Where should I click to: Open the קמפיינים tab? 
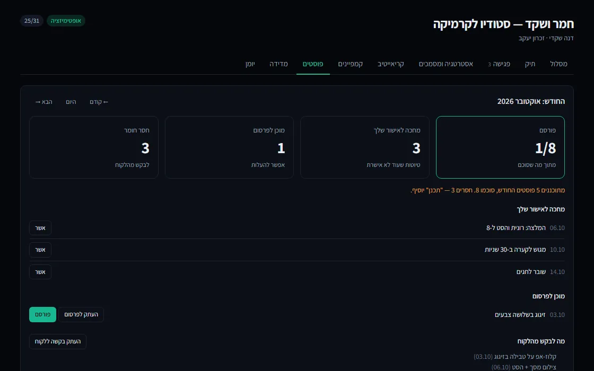click(351, 64)
